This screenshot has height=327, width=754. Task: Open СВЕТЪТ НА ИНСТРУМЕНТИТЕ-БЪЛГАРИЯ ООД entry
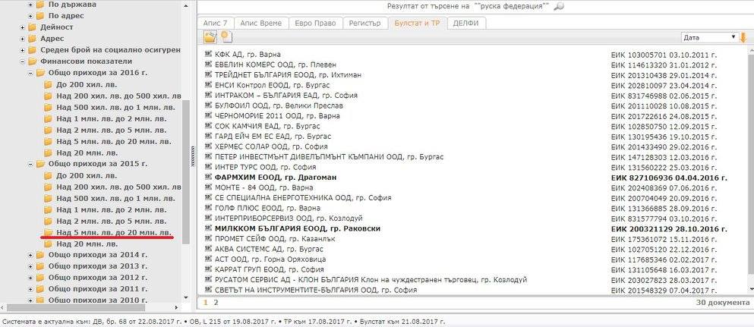[315, 290]
